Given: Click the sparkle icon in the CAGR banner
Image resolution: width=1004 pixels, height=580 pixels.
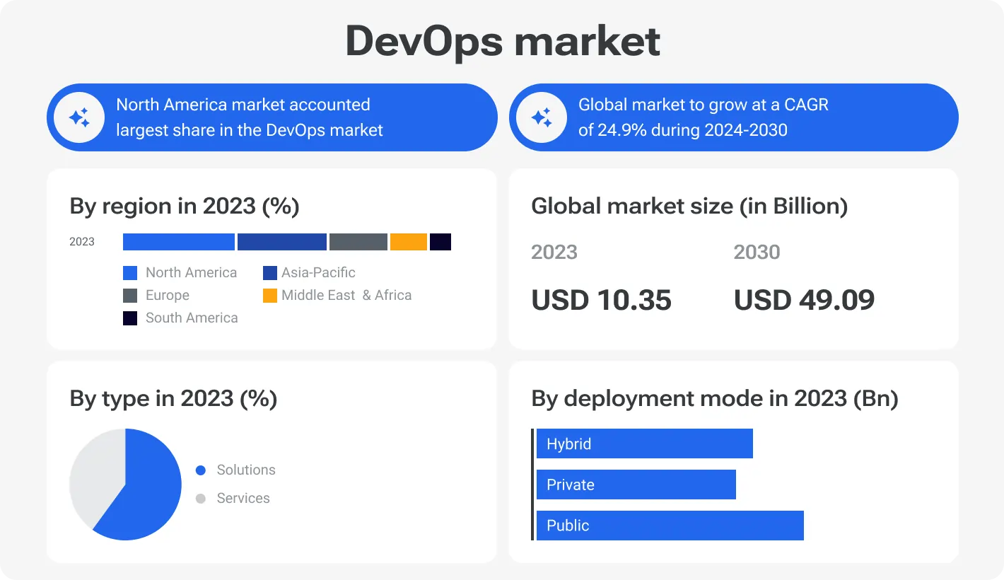Looking at the screenshot, I should tap(540, 117).
